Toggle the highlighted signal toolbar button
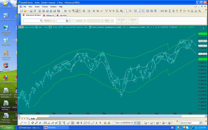Image resolution: width=208 pixels, height=130 pixels. [x=77, y=11]
